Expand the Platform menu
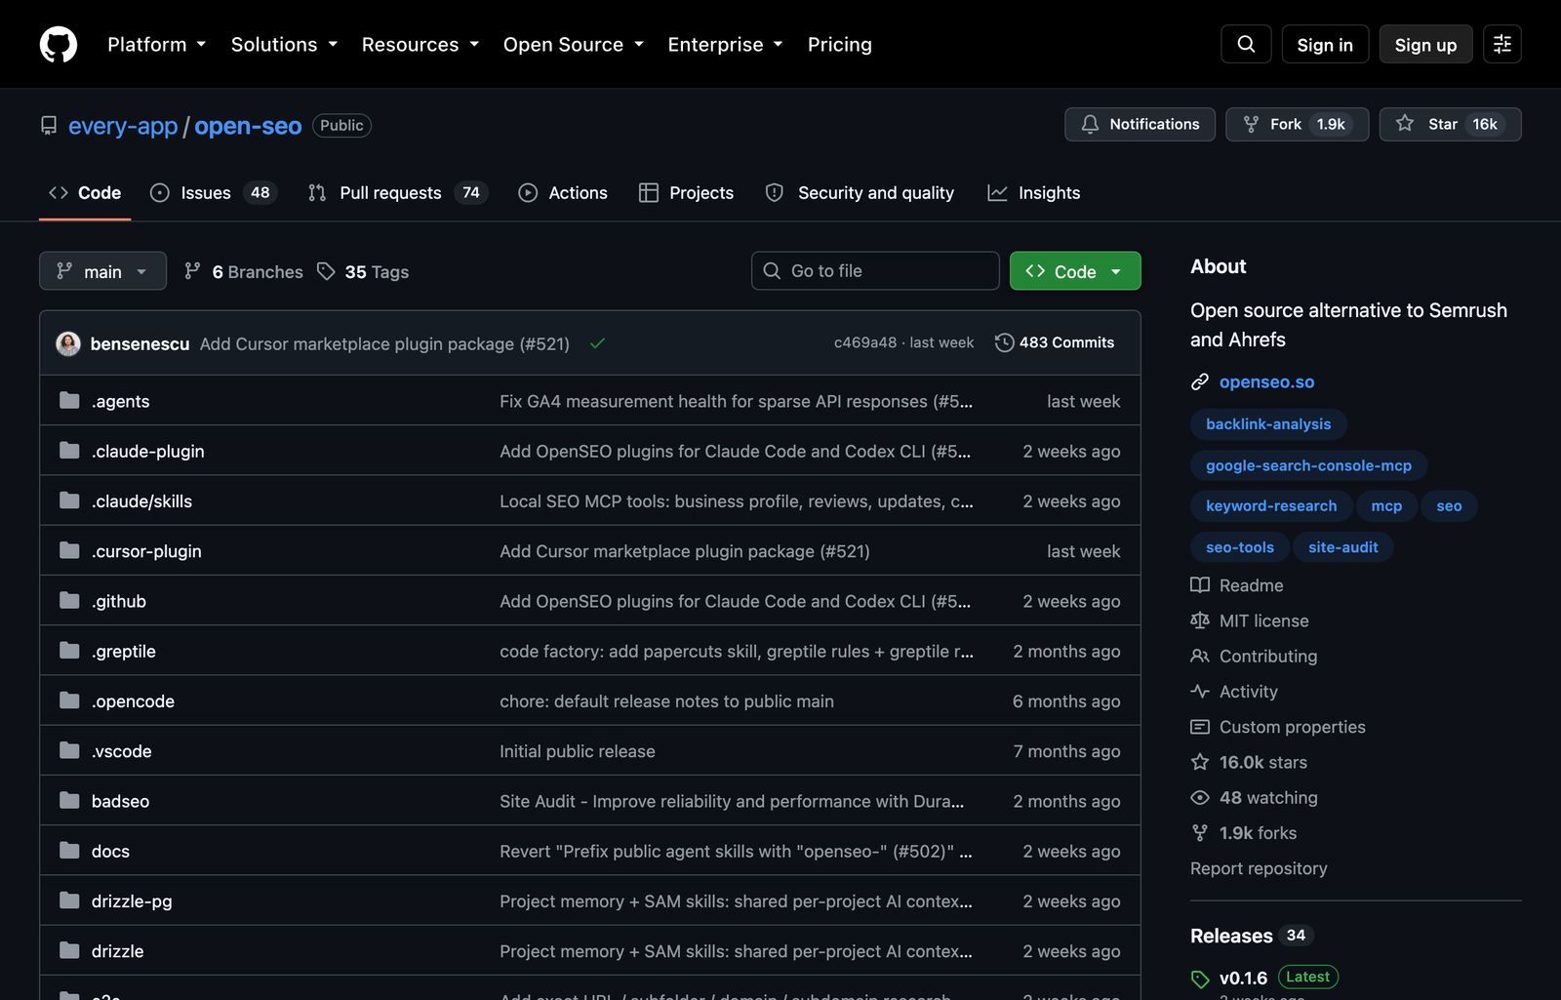Image resolution: width=1561 pixels, height=1000 pixels. 157,45
